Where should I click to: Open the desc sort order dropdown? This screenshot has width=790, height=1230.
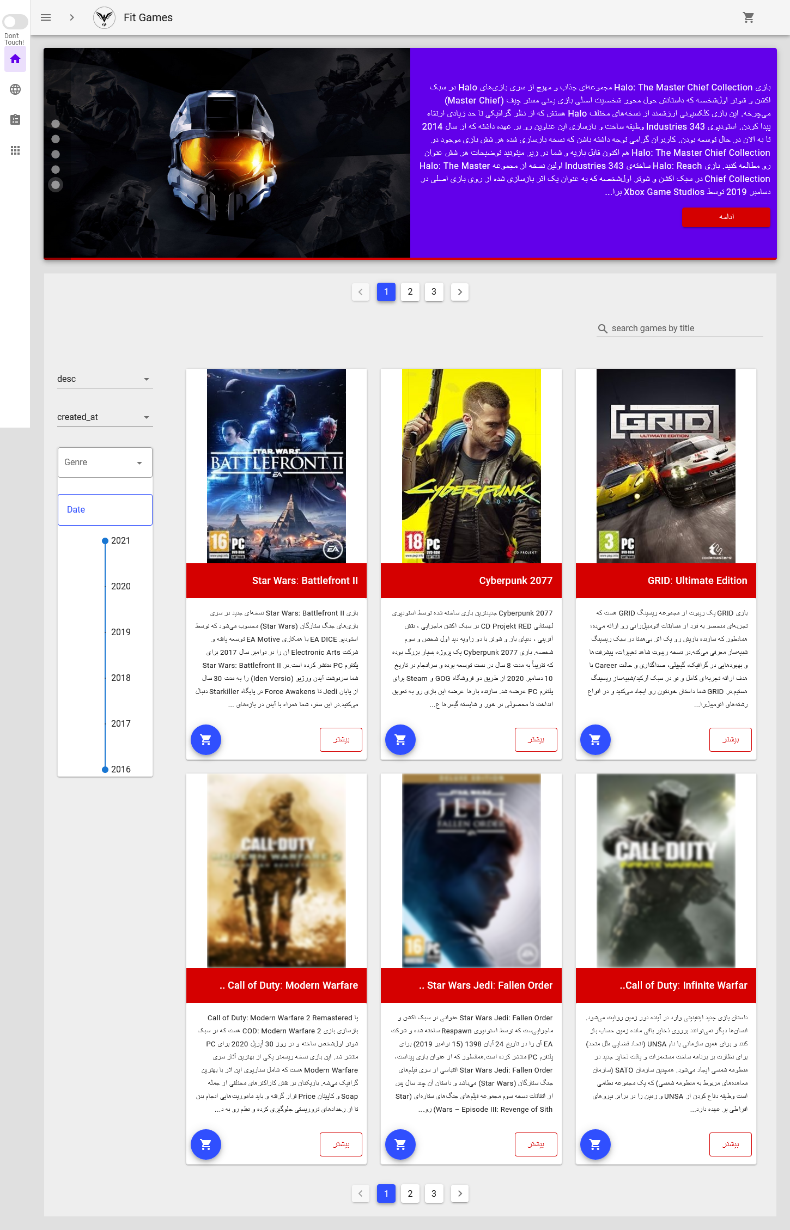[105, 379]
